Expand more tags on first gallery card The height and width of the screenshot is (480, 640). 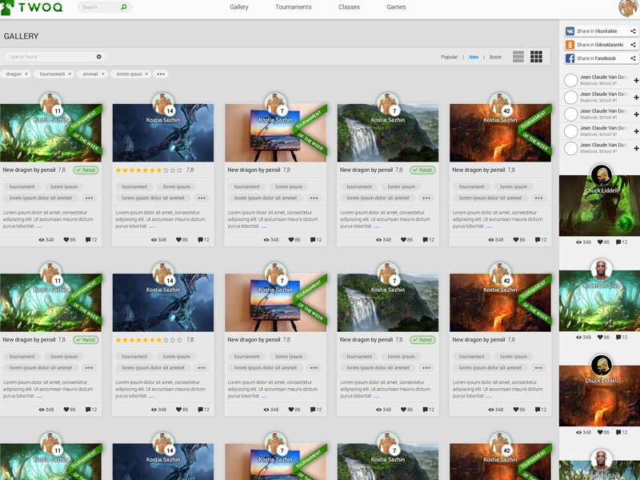pos(90,198)
